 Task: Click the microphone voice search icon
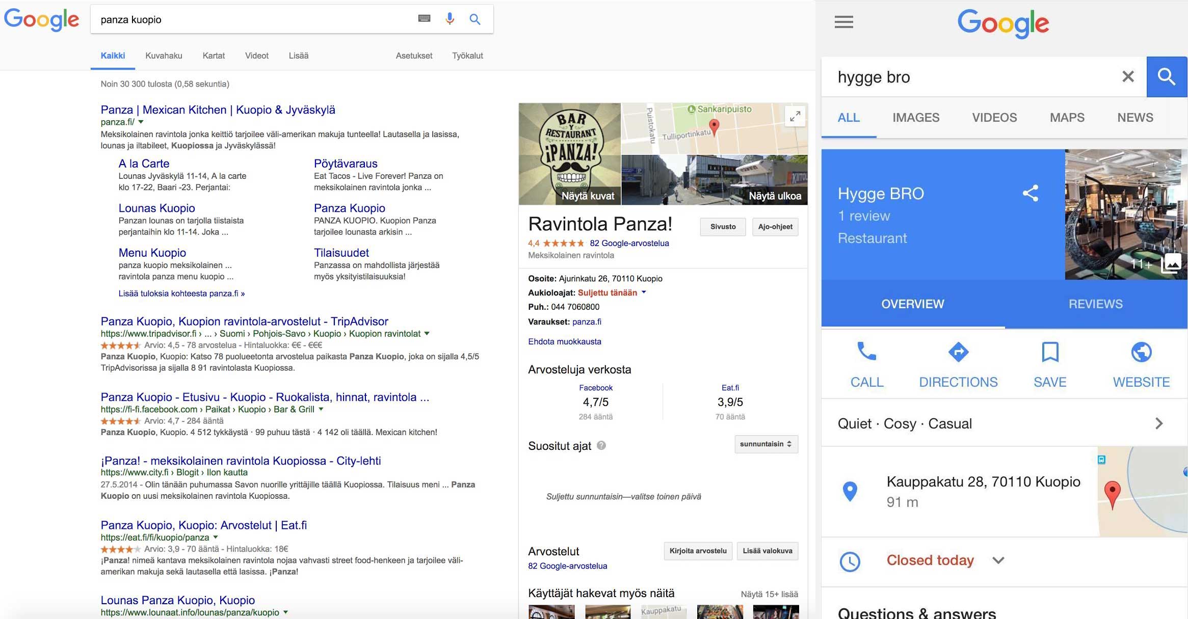coord(450,19)
